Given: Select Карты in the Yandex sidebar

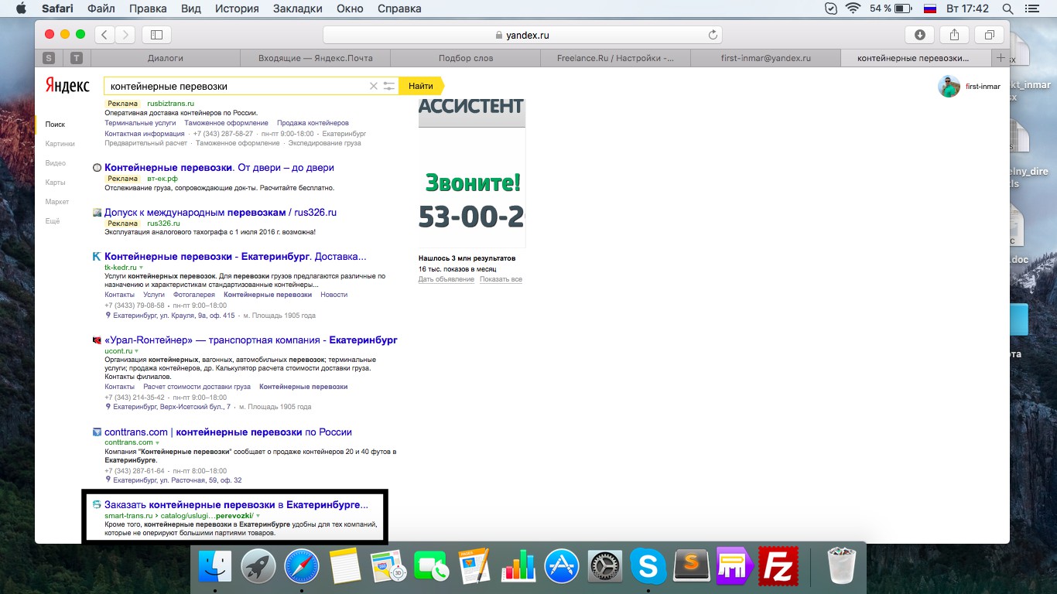Looking at the screenshot, I should [x=56, y=183].
